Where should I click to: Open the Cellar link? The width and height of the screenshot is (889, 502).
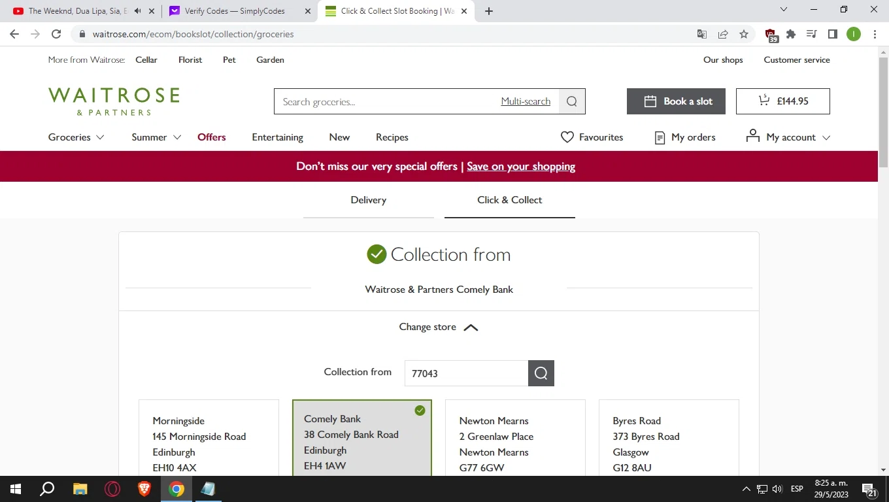(x=146, y=59)
